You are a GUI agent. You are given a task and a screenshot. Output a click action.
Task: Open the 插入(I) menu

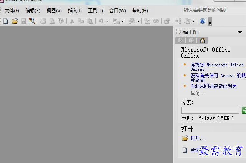point(75,11)
